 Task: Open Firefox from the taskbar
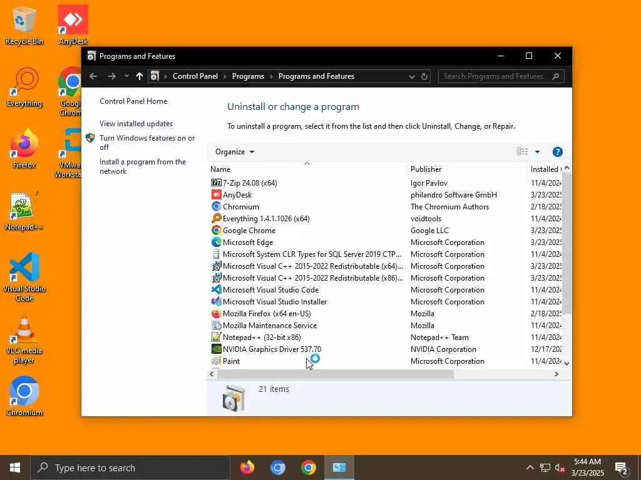pyautogui.click(x=247, y=467)
